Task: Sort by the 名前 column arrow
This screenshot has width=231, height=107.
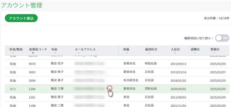Action: pyautogui.click(x=55, y=53)
